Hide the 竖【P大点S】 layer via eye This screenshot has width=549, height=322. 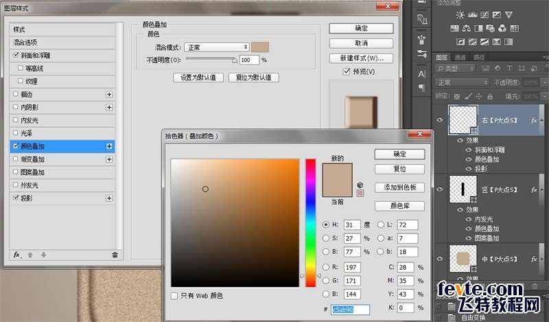click(x=440, y=189)
